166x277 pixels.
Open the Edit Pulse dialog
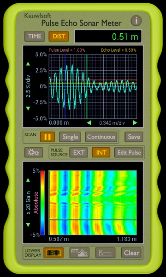[129, 152]
